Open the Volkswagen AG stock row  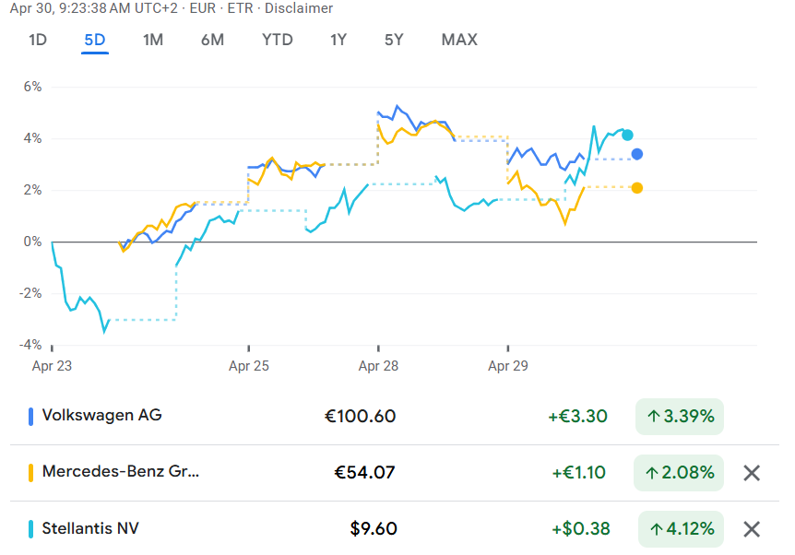click(395, 416)
